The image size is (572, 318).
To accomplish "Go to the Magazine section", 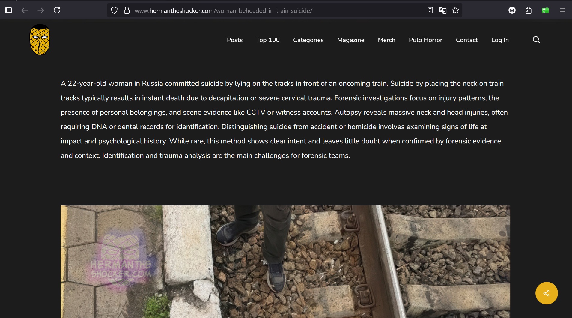I will tap(351, 40).
